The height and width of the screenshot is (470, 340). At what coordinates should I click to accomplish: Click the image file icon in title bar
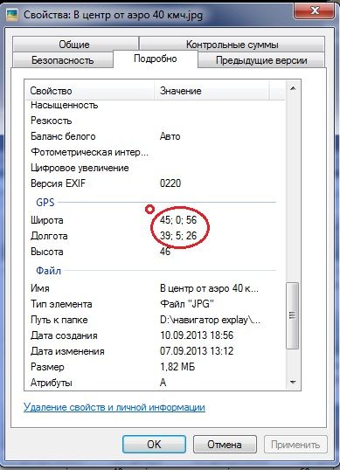pos(12,15)
